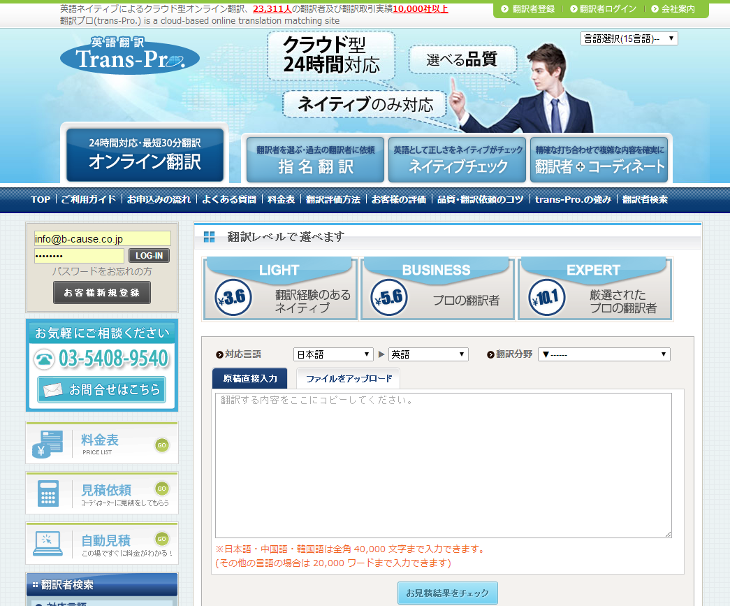The image size is (730, 606).
Task: Click the パスワードをお忘れの方 link
Action: pyautogui.click(x=102, y=272)
